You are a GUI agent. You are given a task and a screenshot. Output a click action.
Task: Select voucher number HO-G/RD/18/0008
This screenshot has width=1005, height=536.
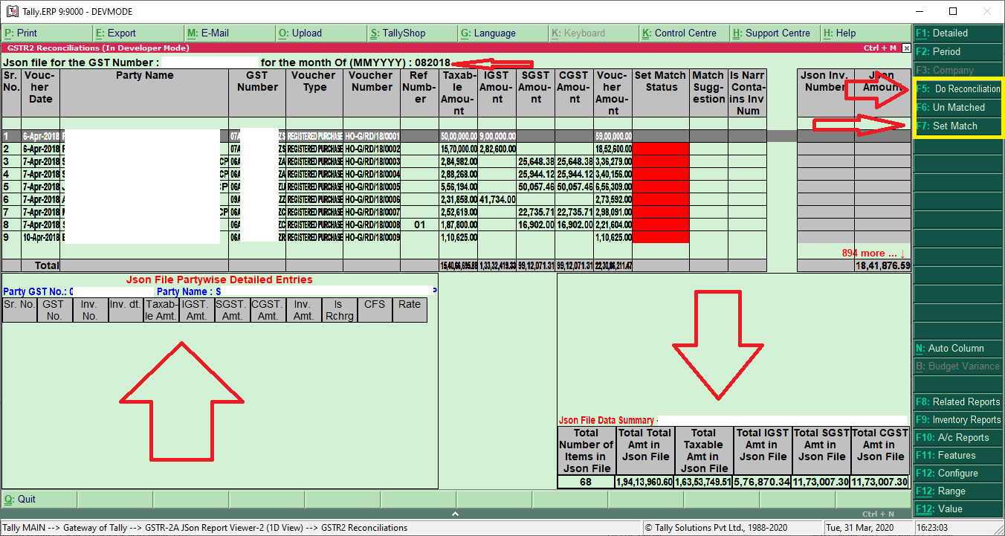[372, 225]
